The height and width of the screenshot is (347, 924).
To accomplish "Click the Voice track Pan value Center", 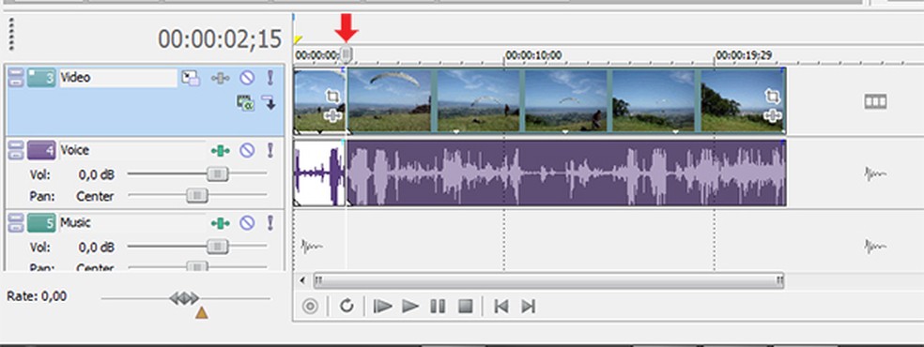I will coord(95,196).
